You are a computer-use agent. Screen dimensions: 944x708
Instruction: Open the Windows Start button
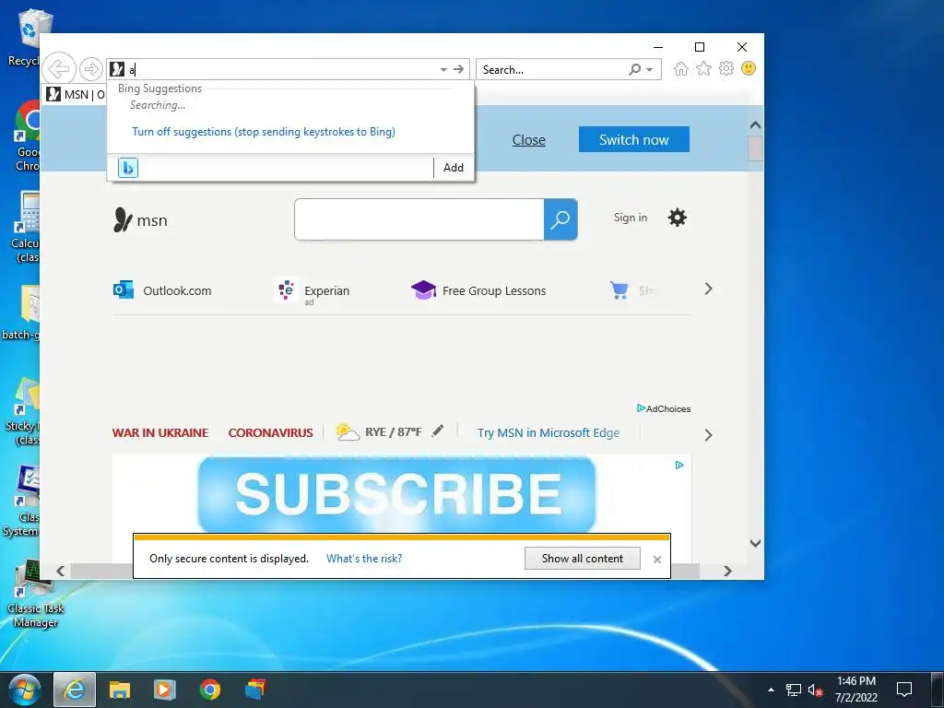click(x=25, y=690)
